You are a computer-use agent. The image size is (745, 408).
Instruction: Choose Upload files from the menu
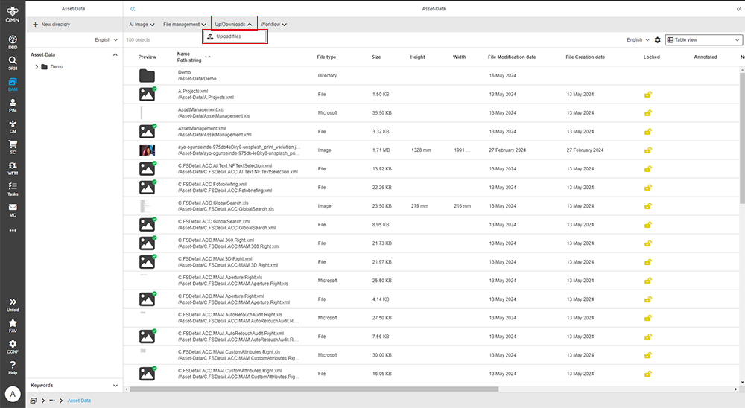point(235,36)
